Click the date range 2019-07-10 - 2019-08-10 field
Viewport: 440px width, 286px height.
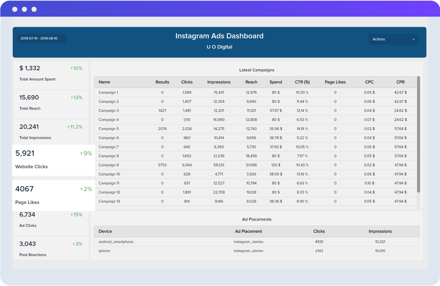coord(42,38)
